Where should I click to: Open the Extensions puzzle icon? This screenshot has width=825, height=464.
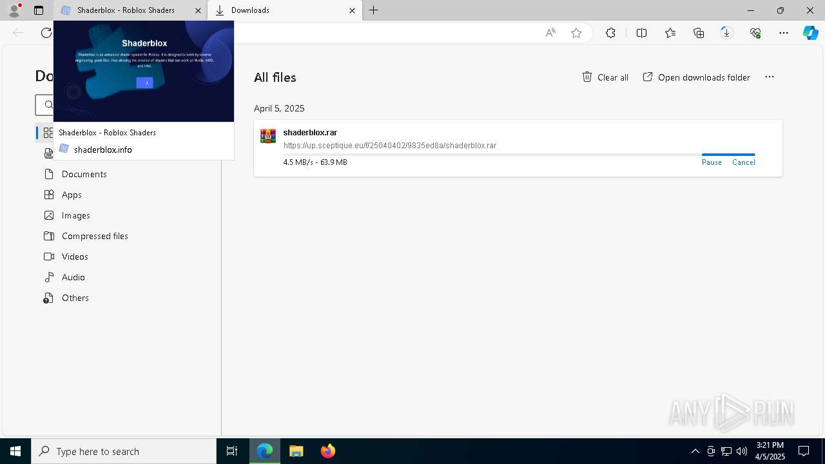(x=610, y=33)
